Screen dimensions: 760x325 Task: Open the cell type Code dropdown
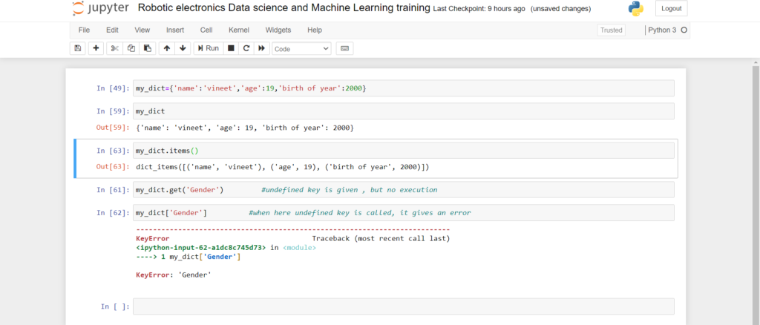pyautogui.click(x=301, y=49)
